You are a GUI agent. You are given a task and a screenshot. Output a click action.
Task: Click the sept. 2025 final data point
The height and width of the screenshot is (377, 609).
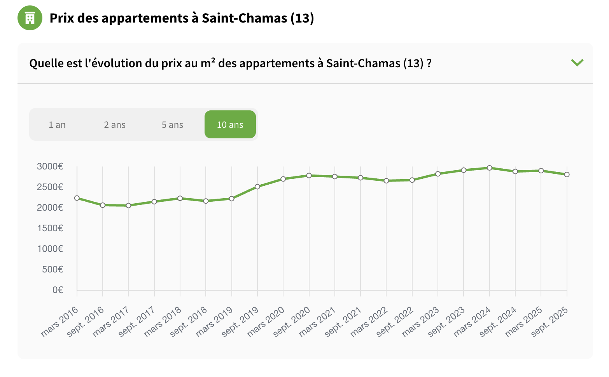point(567,175)
